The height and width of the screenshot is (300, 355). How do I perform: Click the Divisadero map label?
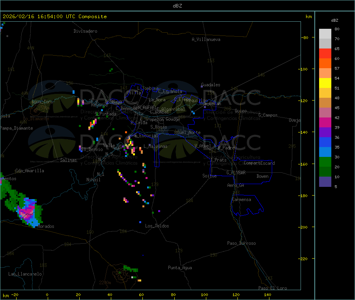[x=85, y=31]
